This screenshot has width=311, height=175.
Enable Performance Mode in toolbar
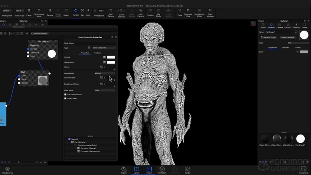[x=39, y=12]
